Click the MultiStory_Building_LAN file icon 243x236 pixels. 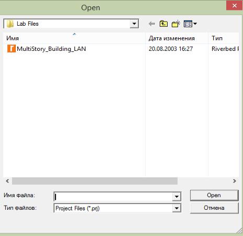pyautogui.click(x=12, y=49)
